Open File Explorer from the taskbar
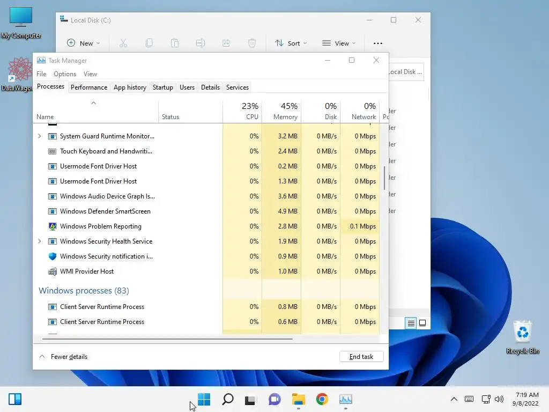Screen dimensions: 549x412 (298, 399)
